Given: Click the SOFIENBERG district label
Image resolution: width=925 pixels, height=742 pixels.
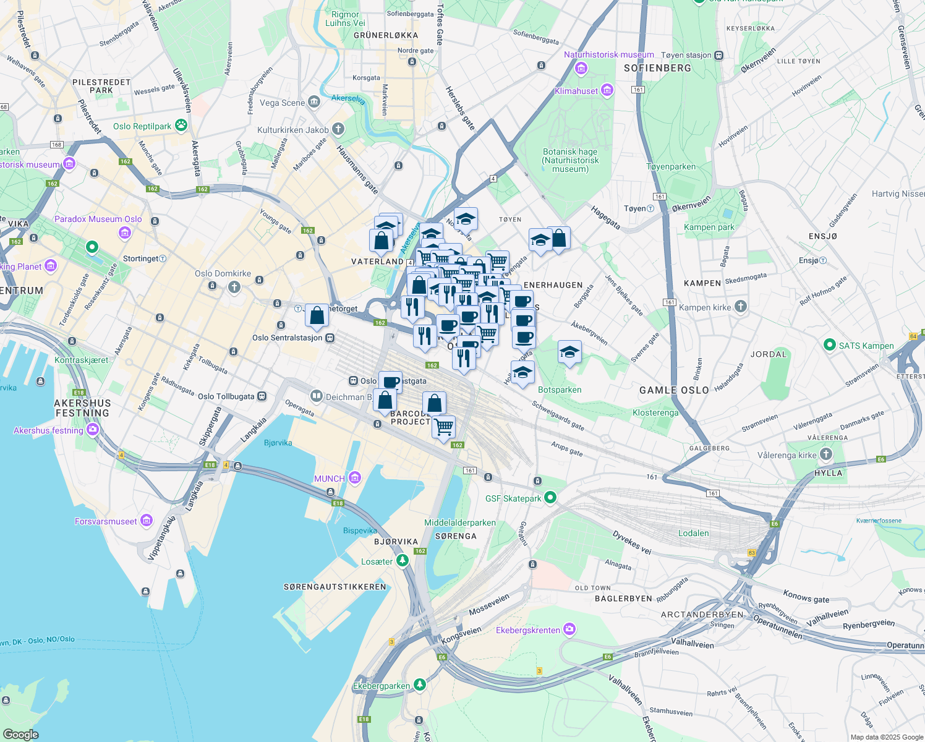Looking at the screenshot, I should tap(657, 68).
